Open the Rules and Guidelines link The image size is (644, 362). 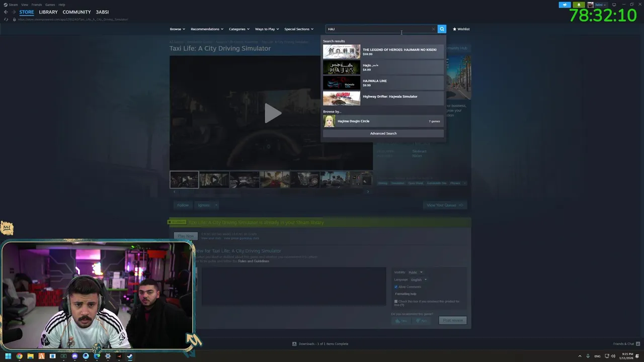point(254,261)
